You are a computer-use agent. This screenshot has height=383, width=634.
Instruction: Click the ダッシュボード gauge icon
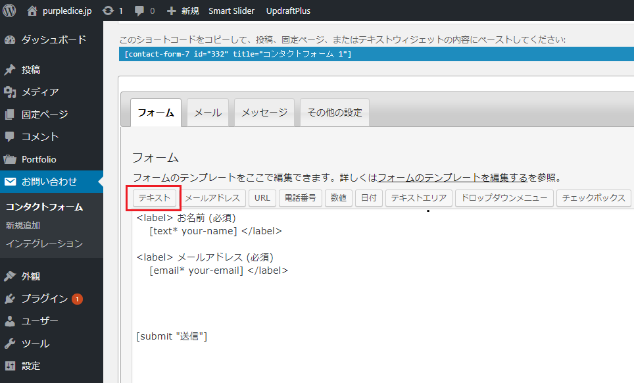pos(10,39)
